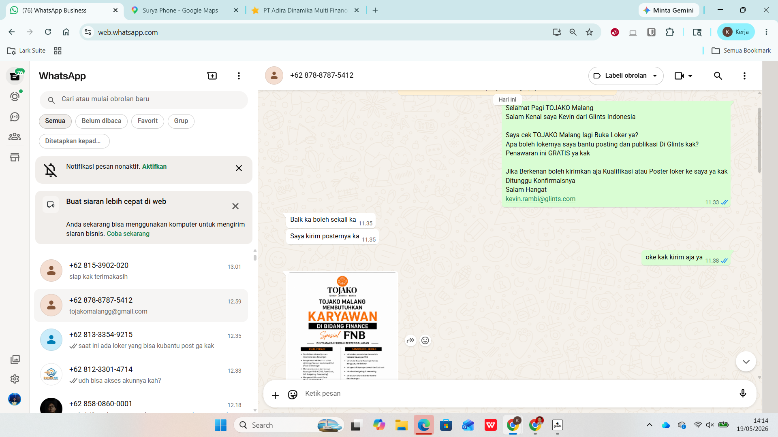Open the media gallery icon in sidebar
Viewport: 778px width, 437px height.
click(15, 359)
